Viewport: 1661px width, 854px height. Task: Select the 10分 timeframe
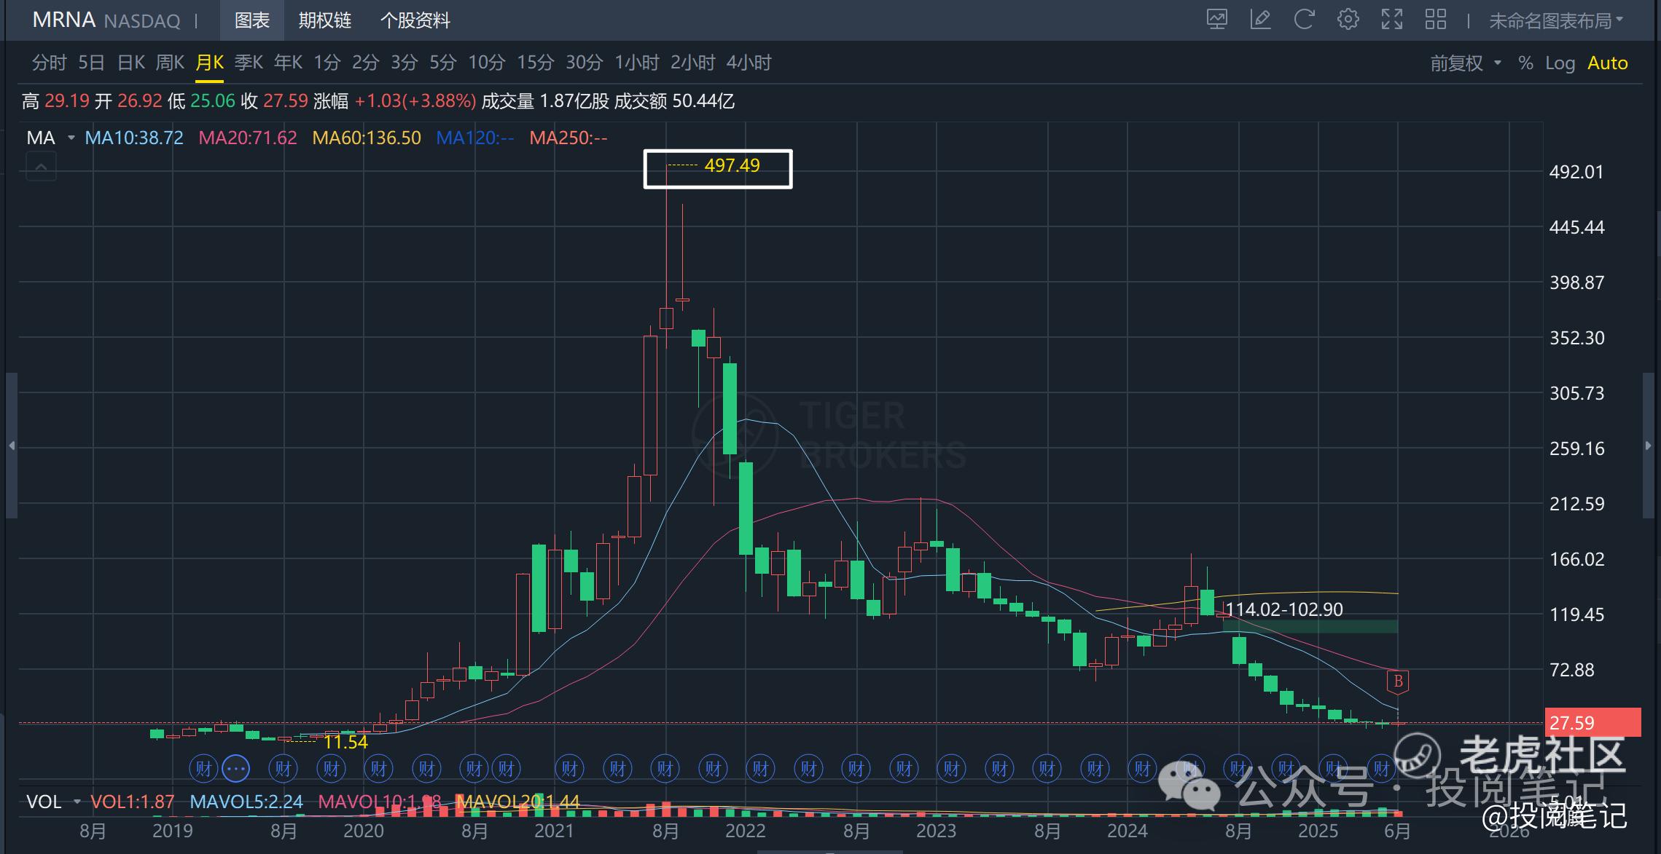pos(486,63)
